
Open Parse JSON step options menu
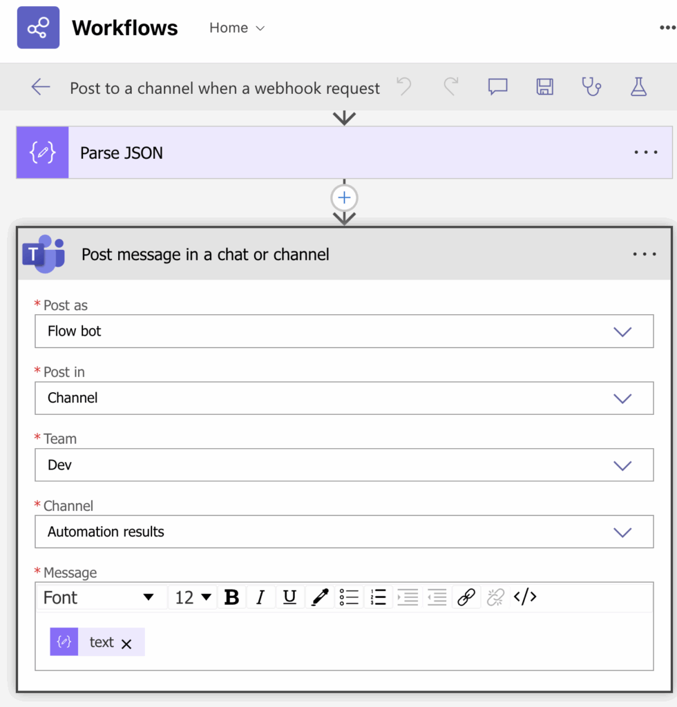point(645,153)
